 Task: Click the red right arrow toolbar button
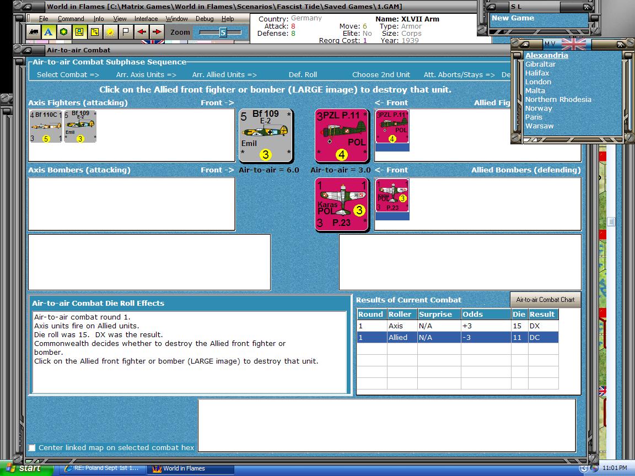point(157,32)
